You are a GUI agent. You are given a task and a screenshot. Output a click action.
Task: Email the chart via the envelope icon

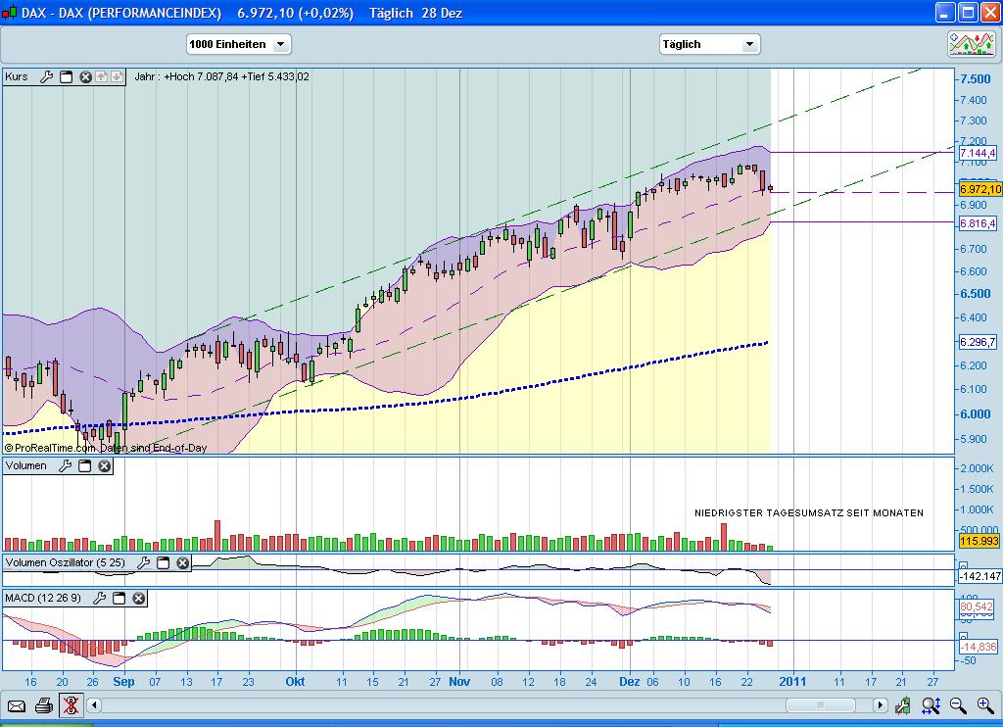click(x=17, y=706)
